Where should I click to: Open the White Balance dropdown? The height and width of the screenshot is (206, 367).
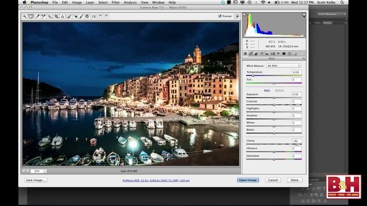(x=283, y=66)
